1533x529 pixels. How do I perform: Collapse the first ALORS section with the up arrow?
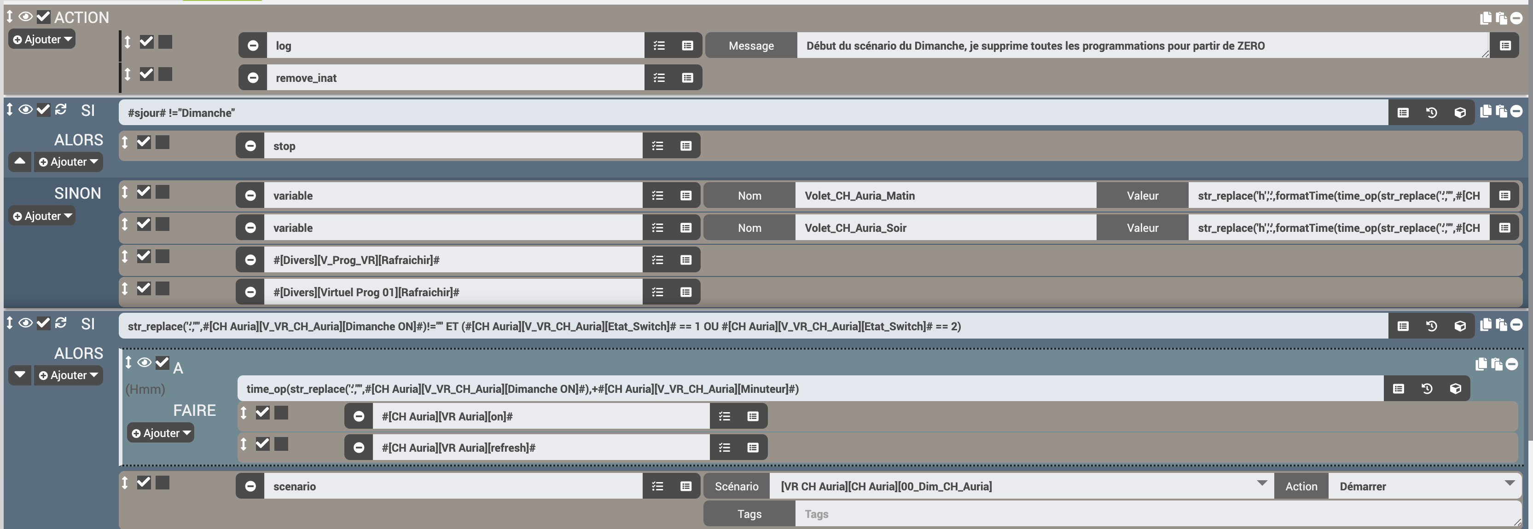point(20,161)
